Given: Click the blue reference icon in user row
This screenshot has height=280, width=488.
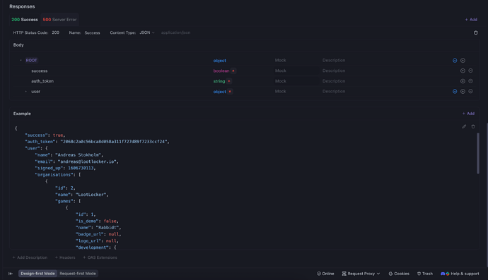Looking at the screenshot, I should (x=455, y=92).
